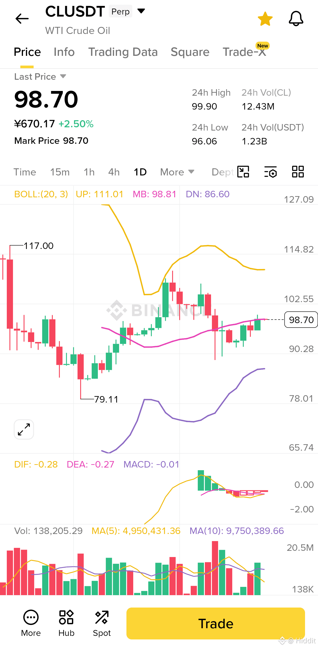318x648 pixels.
Task: Tap the DN: 86.60 value
Action: 207,194
